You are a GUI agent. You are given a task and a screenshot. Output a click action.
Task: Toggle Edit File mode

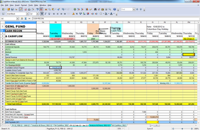pyautogui.click(x=21, y=9)
